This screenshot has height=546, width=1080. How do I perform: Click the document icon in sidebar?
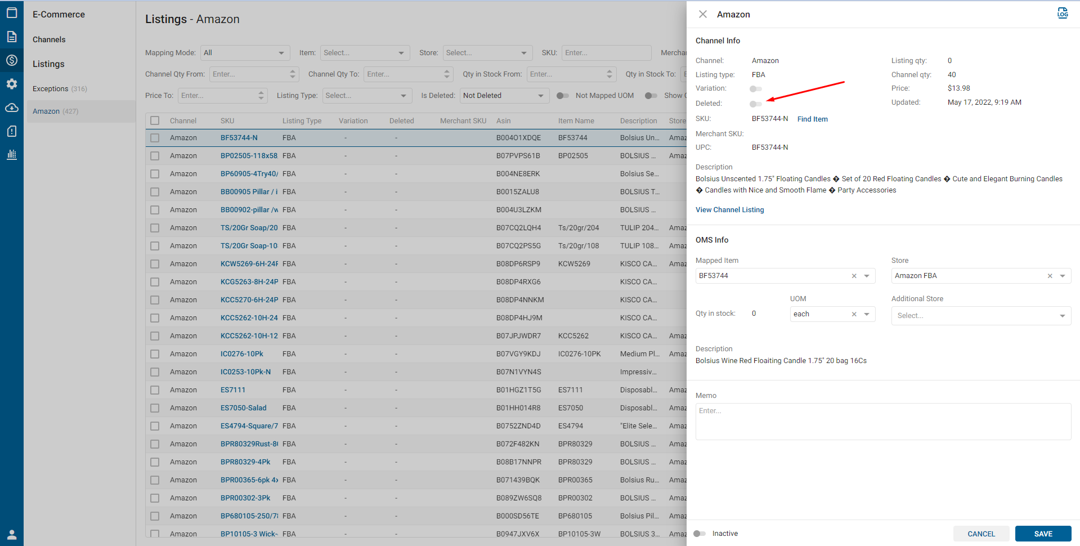tap(12, 37)
